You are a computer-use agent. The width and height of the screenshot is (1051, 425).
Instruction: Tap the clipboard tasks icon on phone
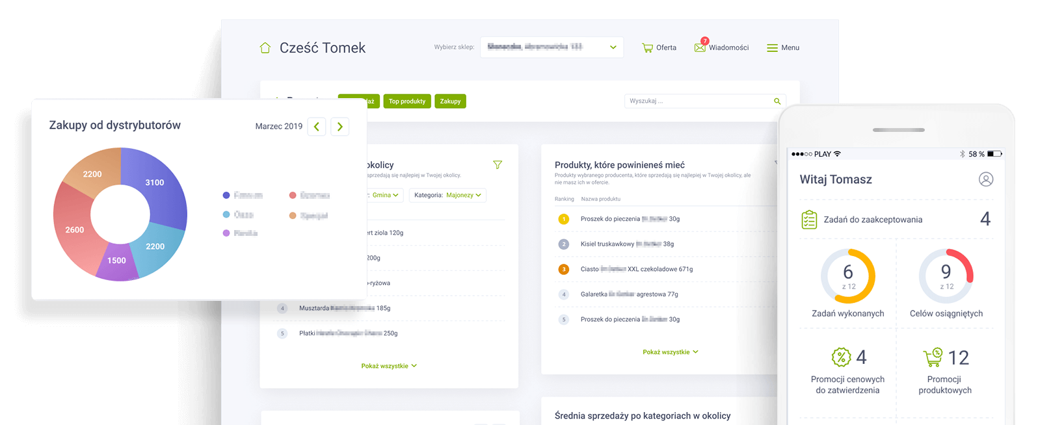pyautogui.click(x=809, y=220)
